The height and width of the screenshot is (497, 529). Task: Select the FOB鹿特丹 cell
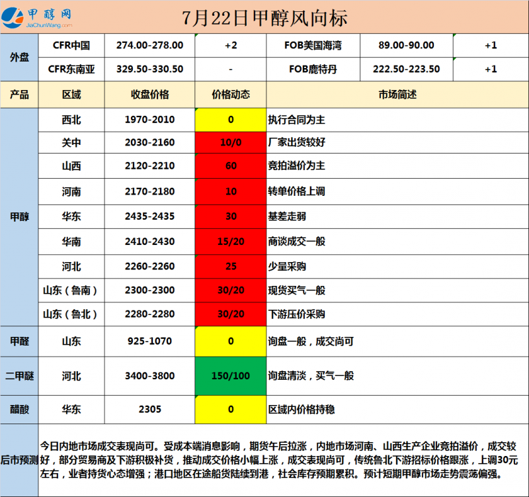(x=313, y=69)
